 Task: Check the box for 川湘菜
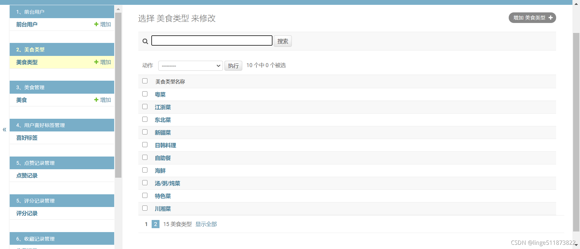coord(145,208)
